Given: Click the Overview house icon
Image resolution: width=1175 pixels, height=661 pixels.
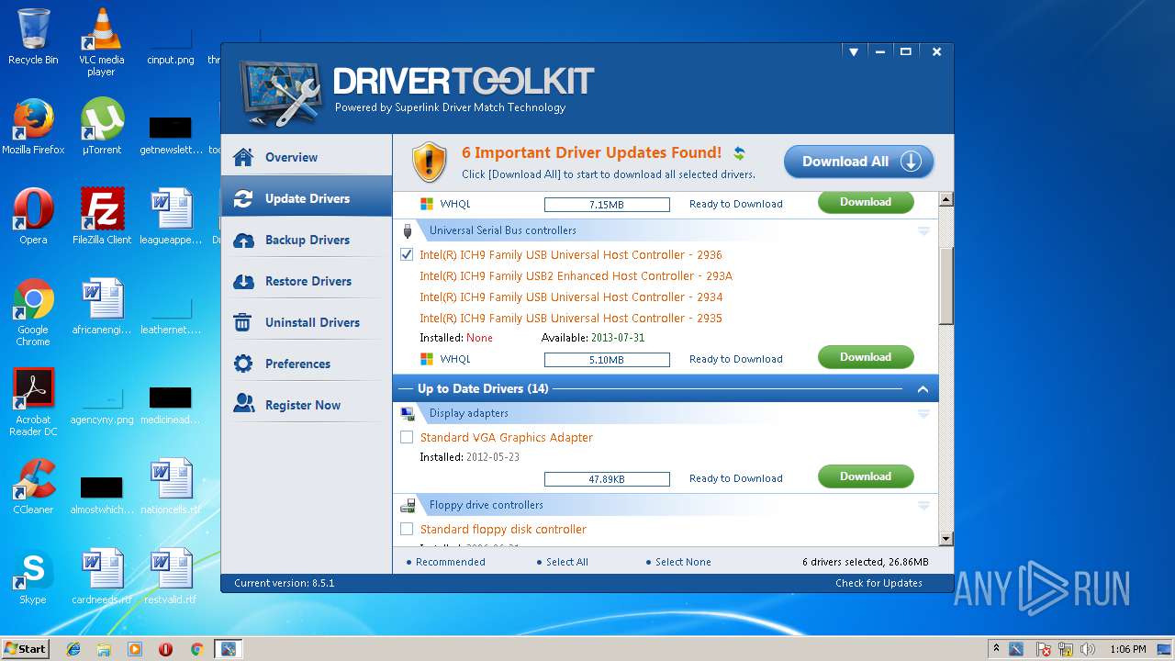Looking at the screenshot, I should point(243,157).
